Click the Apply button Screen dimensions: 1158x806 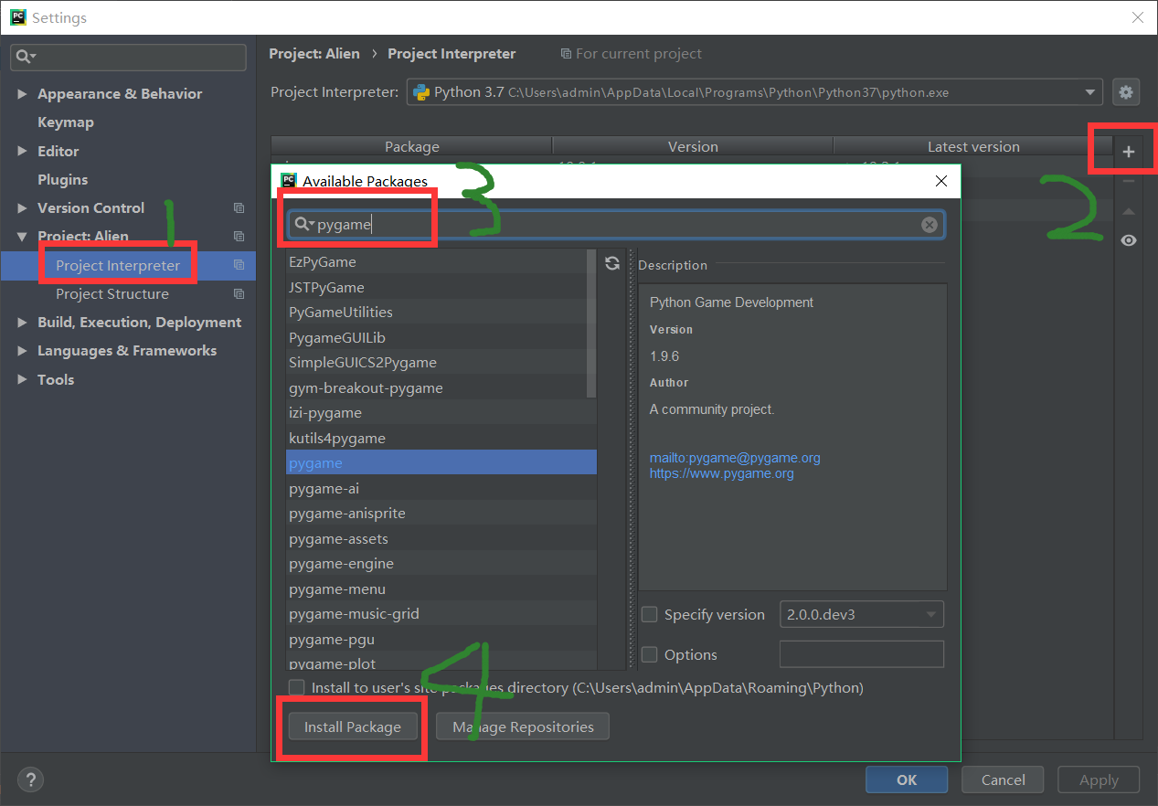[x=1099, y=779]
